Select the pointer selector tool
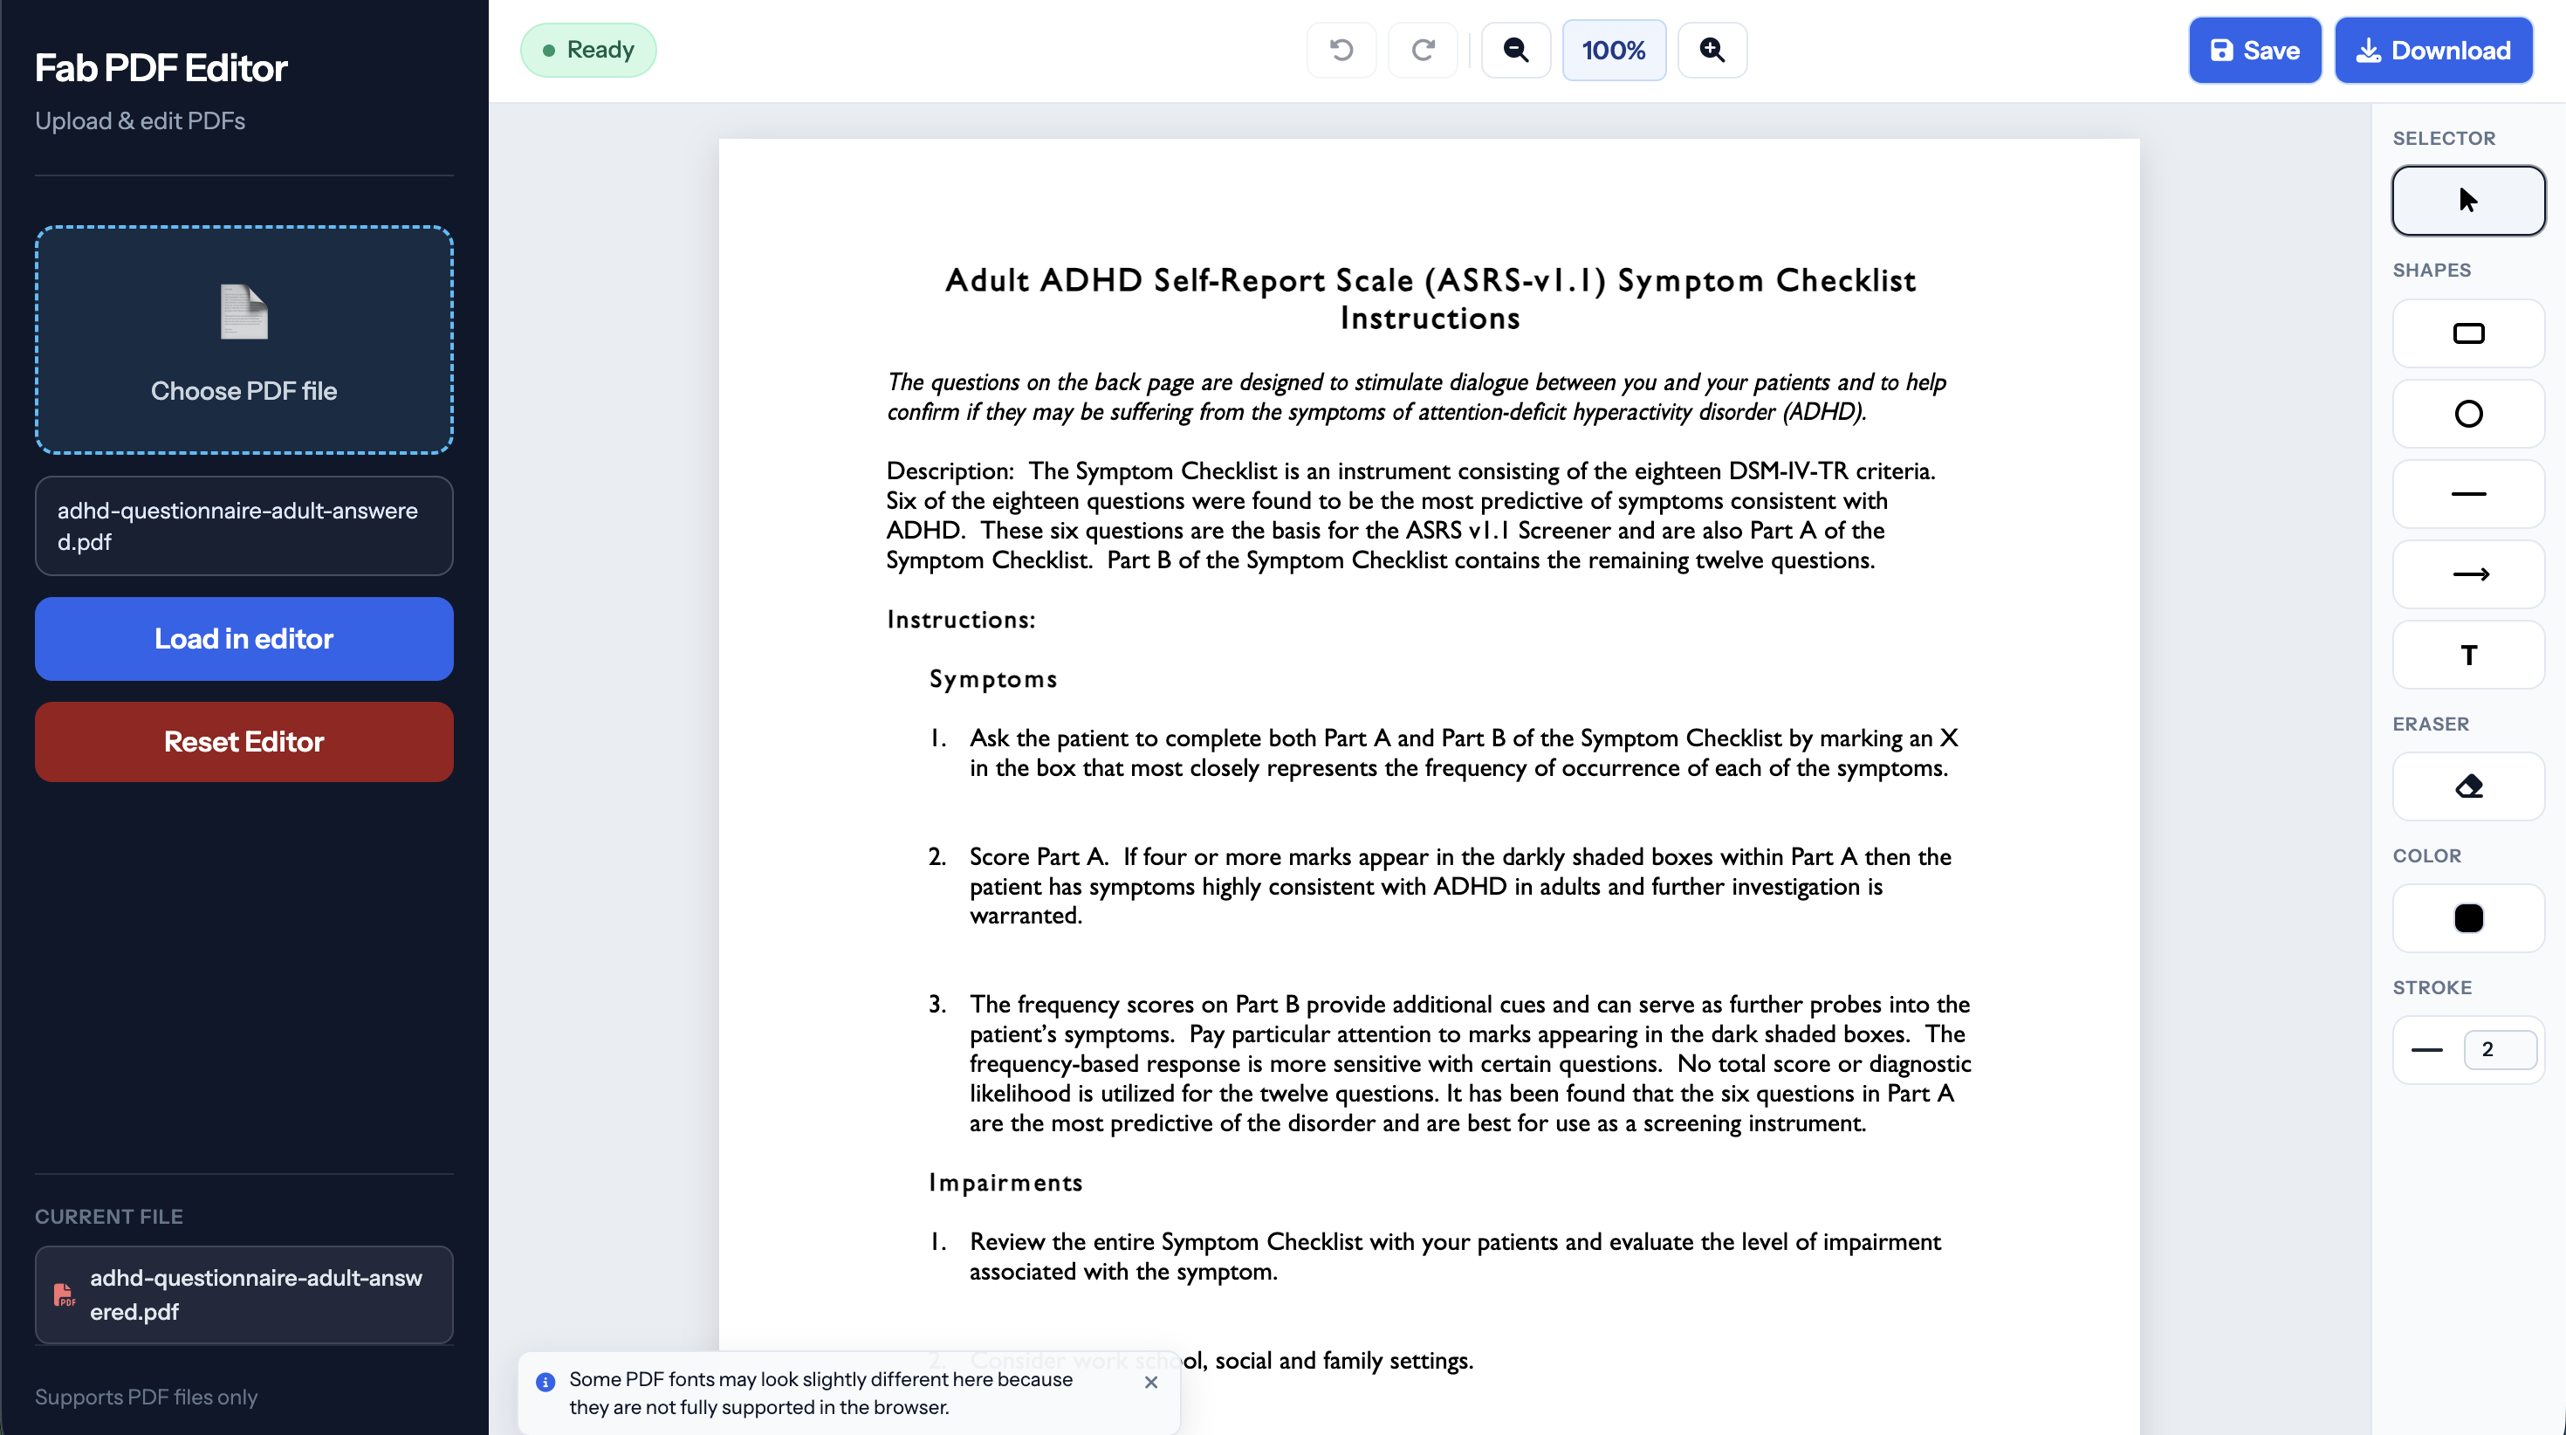The height and width of the screenshot is (1435, 2566). [x=2467, y=200]
